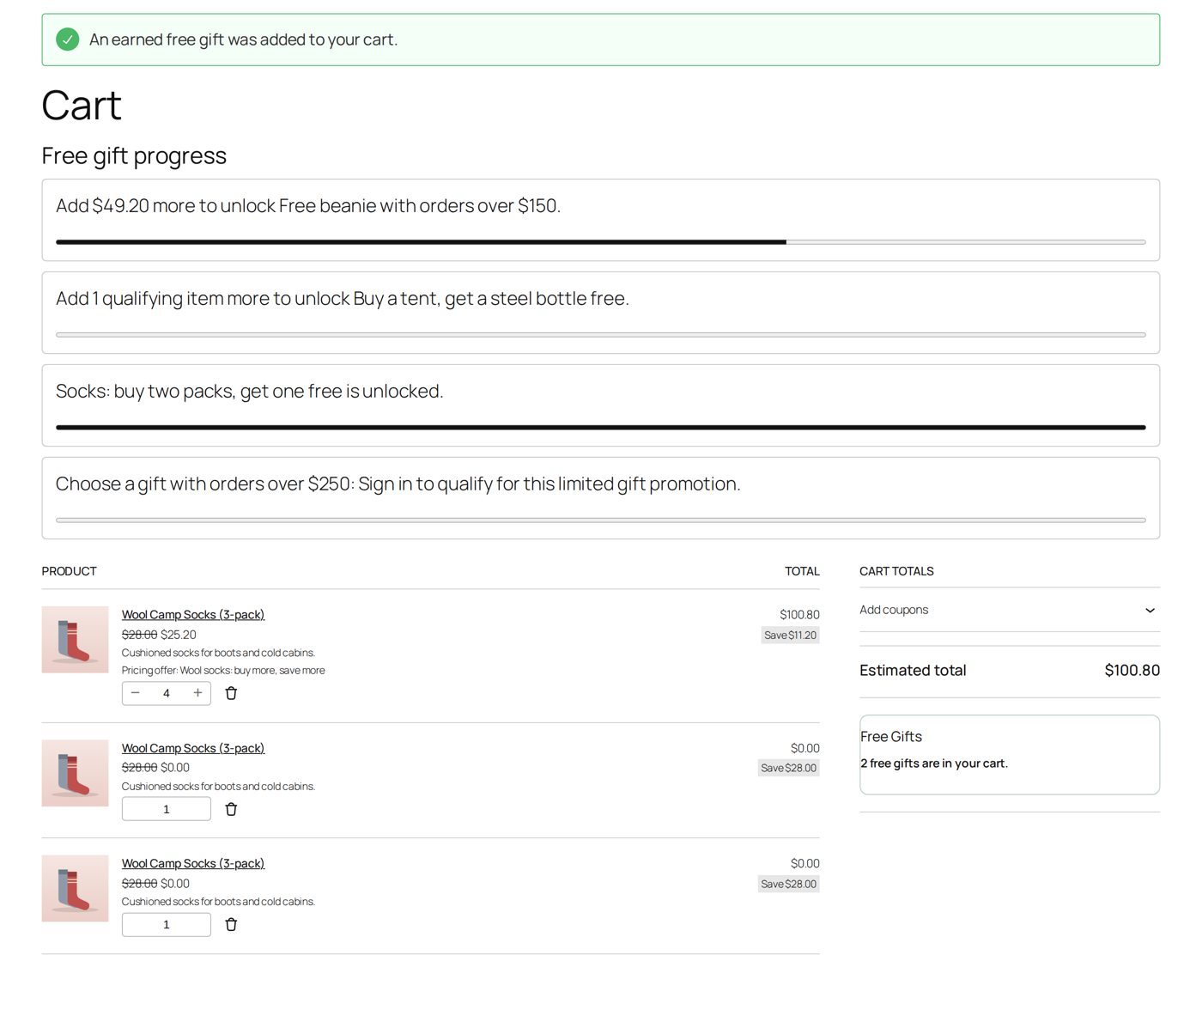The height and width of the screenshot is (1022, 1202).
Task: Click the $100.80 amount beside Estimated total
Action: pyautogui.click(x=1132, y=671)
